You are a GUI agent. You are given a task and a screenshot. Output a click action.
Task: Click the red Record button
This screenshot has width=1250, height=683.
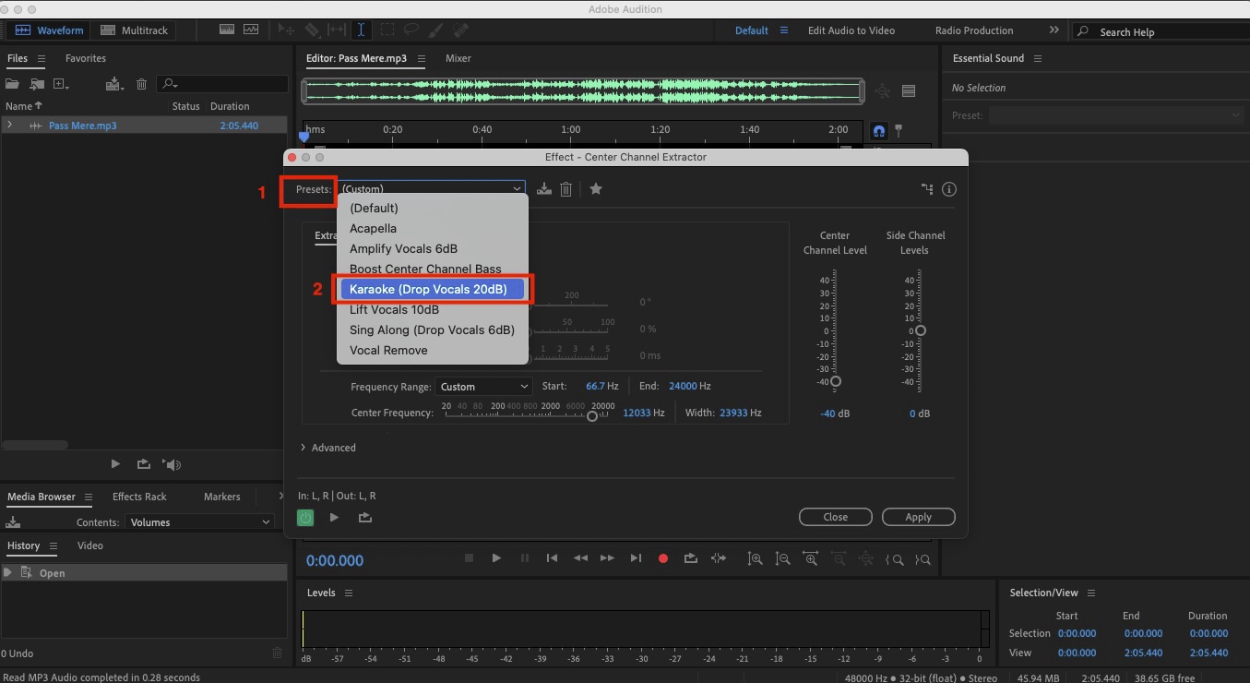[662, 558]
